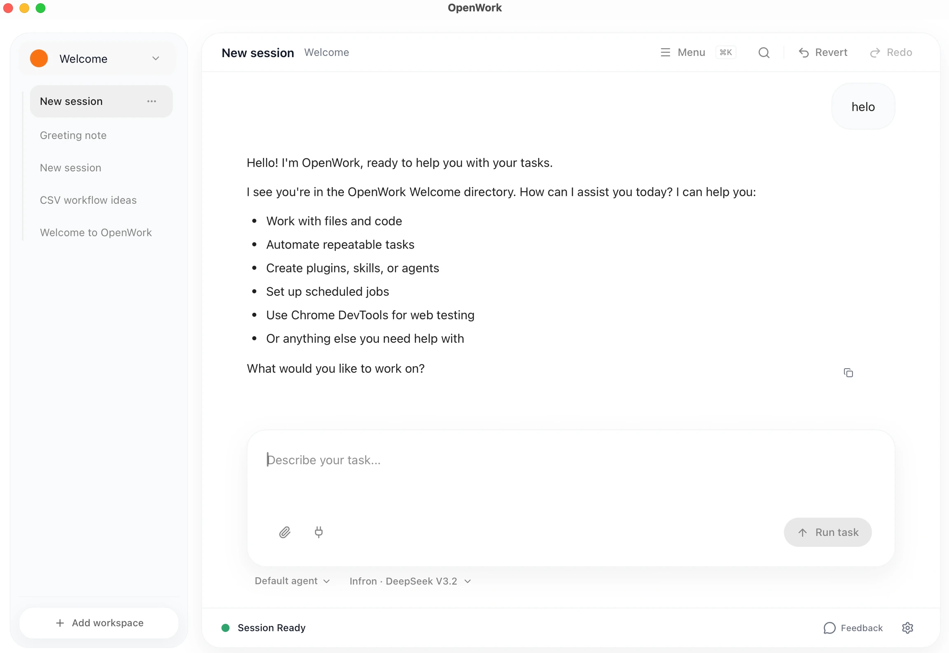Copy the assistant's response using the copy icon
The width and height of the screenshot is (949, 653).
click(848, 372)
